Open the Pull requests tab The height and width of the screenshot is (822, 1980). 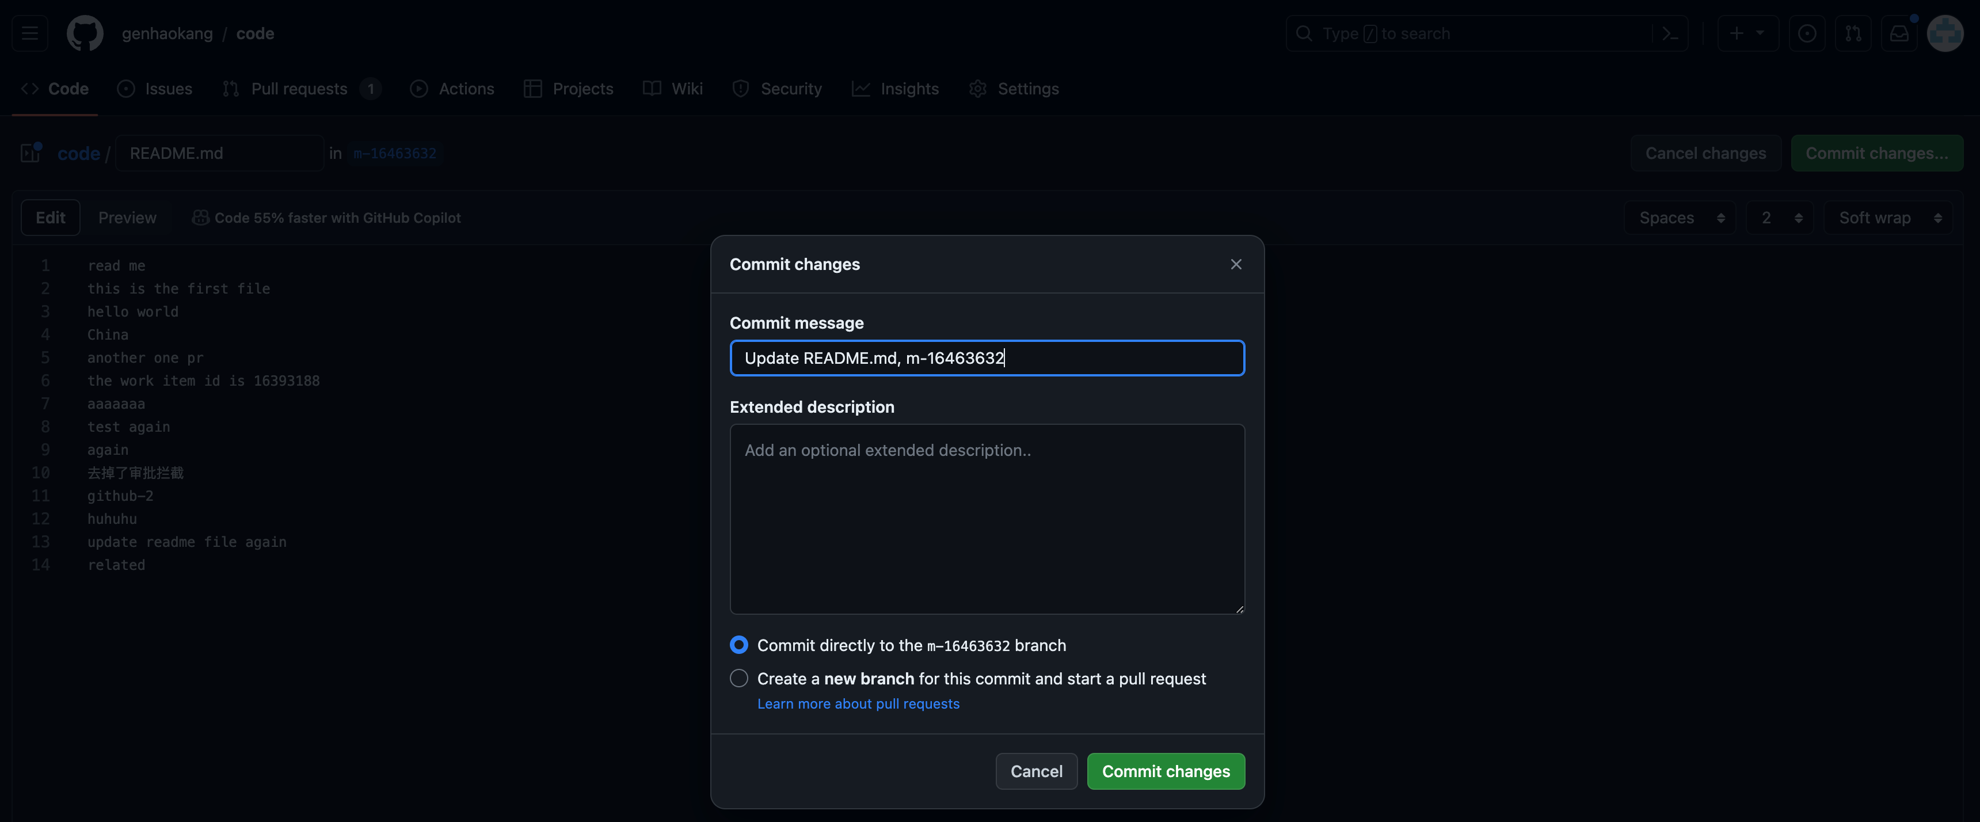pos(301,89)
